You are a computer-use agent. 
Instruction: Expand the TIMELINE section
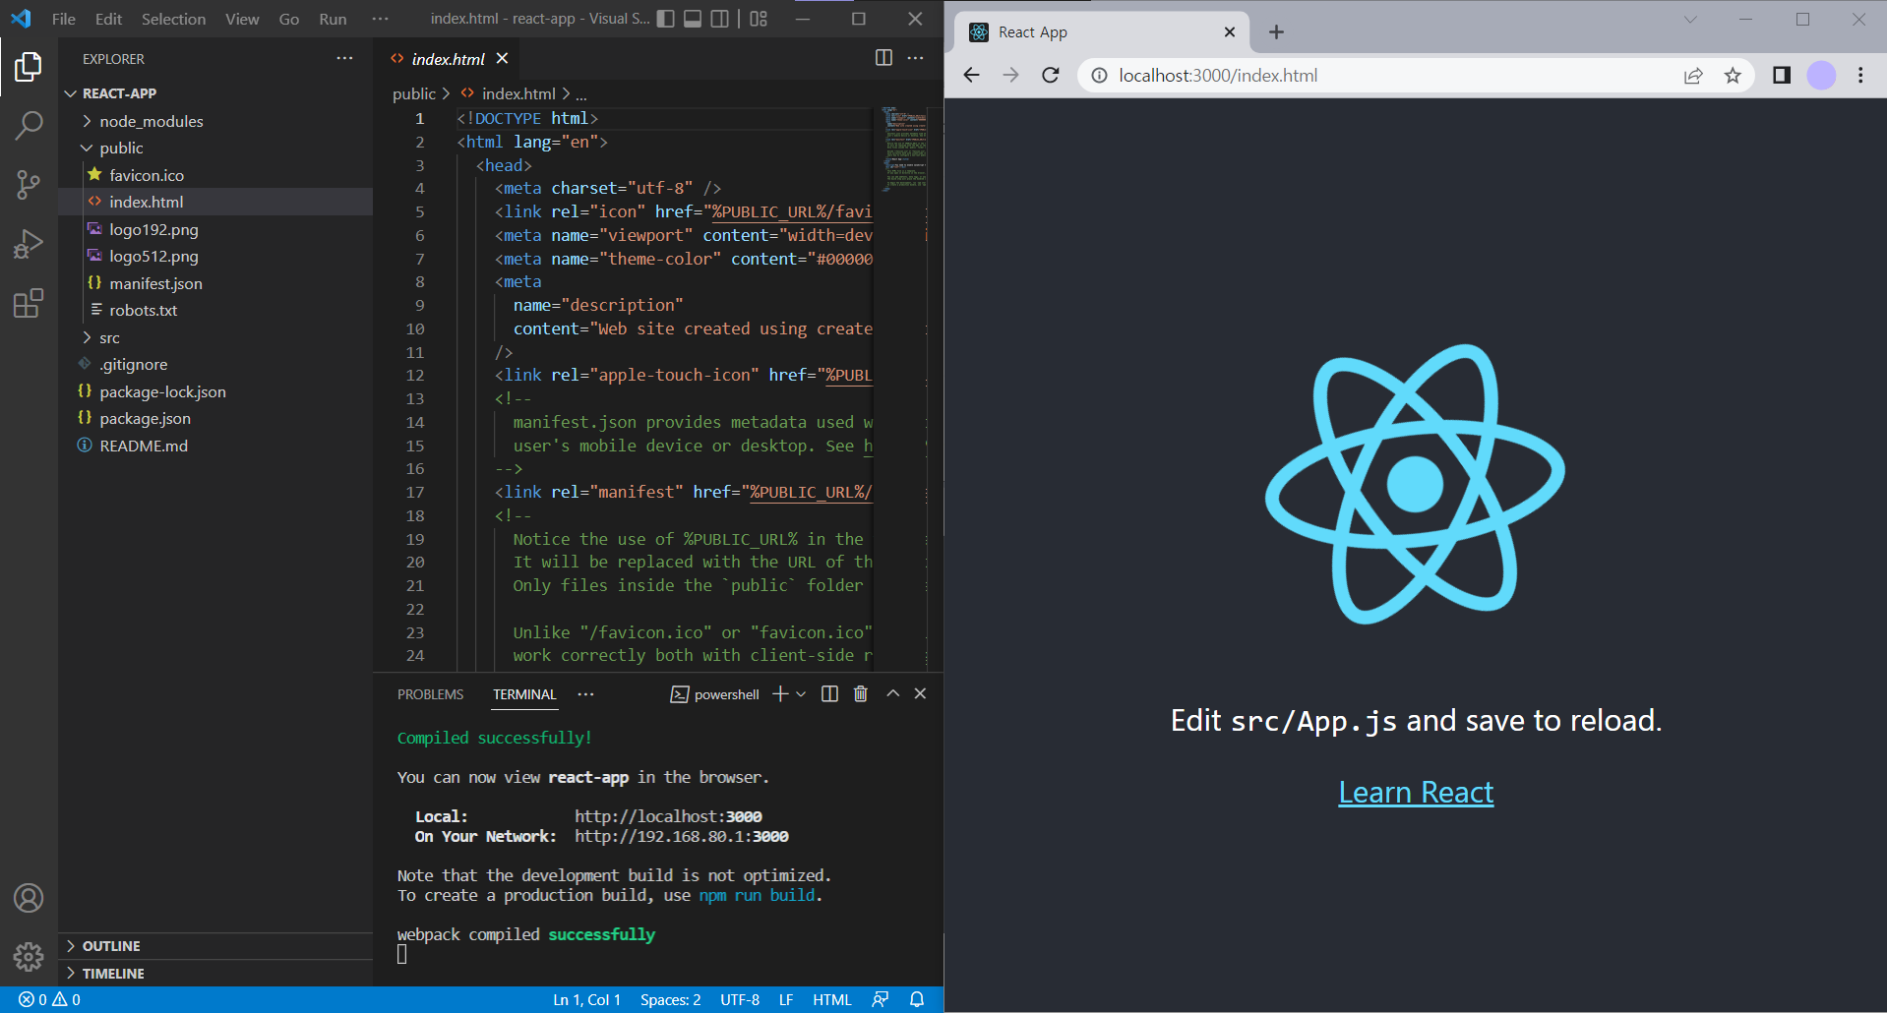[x=215, y=974]
